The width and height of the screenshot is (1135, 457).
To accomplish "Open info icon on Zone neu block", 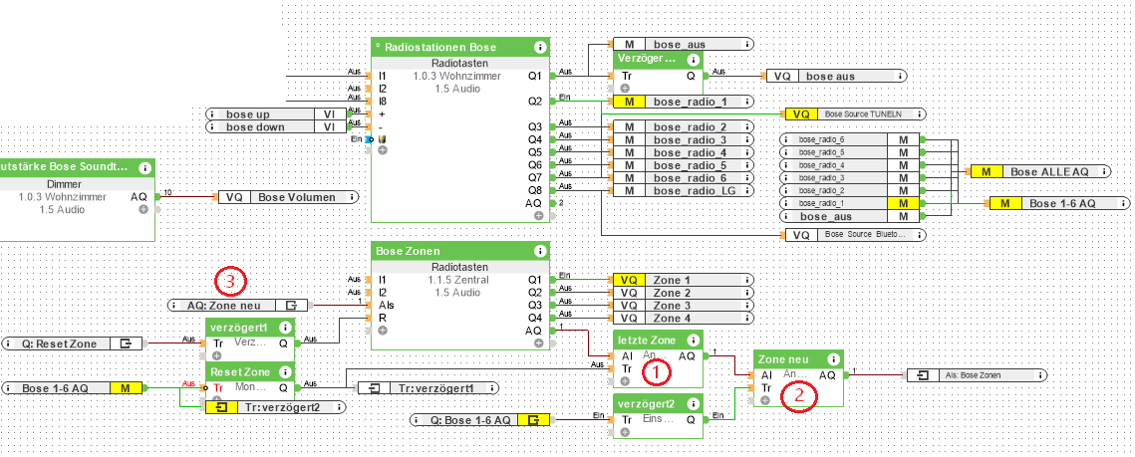I will point(833,359).
